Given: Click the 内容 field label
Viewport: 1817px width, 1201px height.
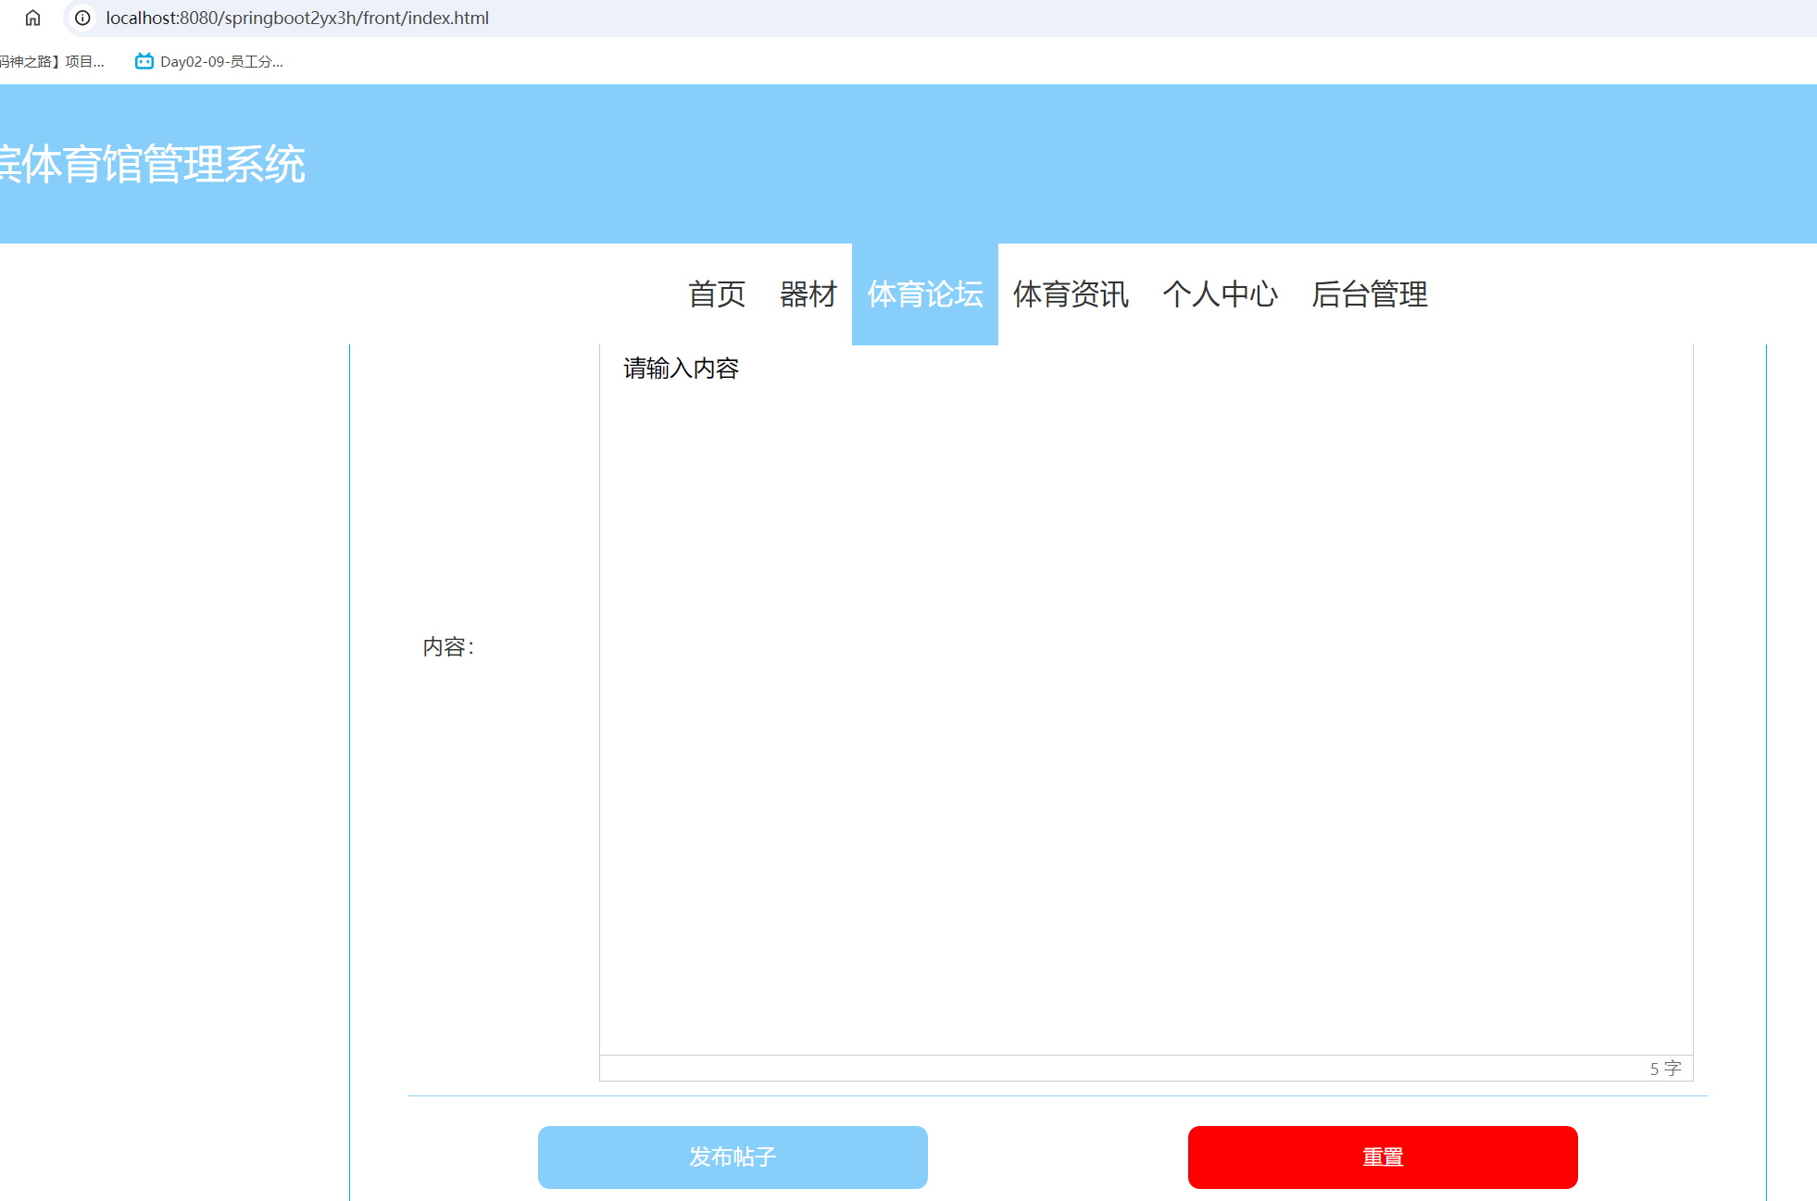Looking at the screenshot, I should (448, 646).
